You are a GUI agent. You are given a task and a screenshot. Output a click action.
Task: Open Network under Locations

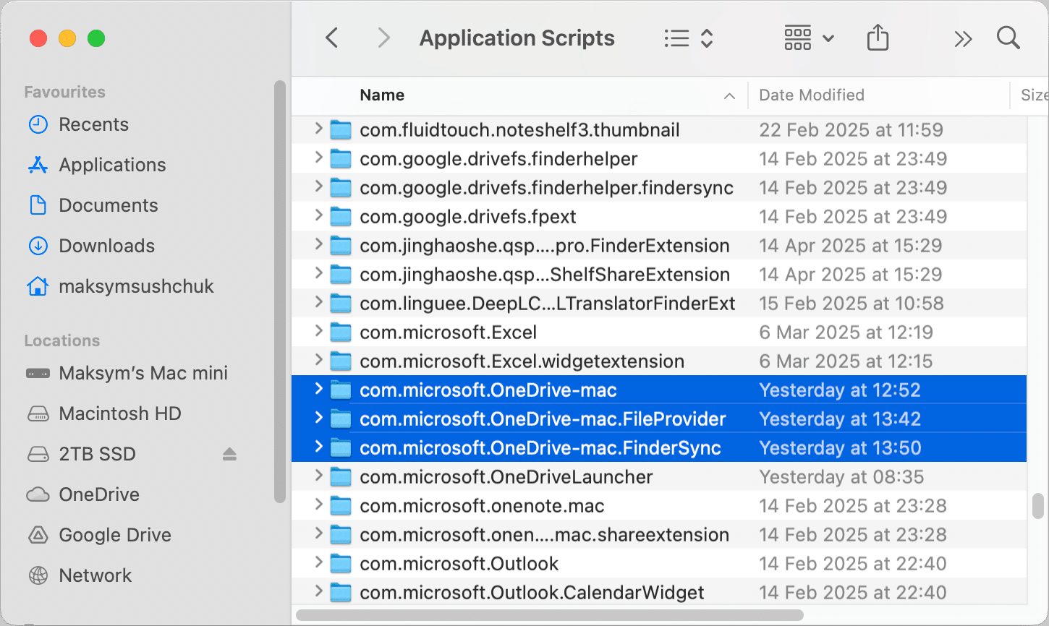[x=95, y=575]
